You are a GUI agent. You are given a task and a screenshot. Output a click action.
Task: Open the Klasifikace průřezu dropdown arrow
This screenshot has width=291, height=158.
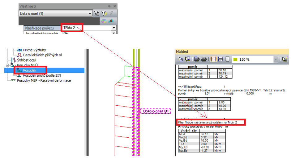(114, 28)
